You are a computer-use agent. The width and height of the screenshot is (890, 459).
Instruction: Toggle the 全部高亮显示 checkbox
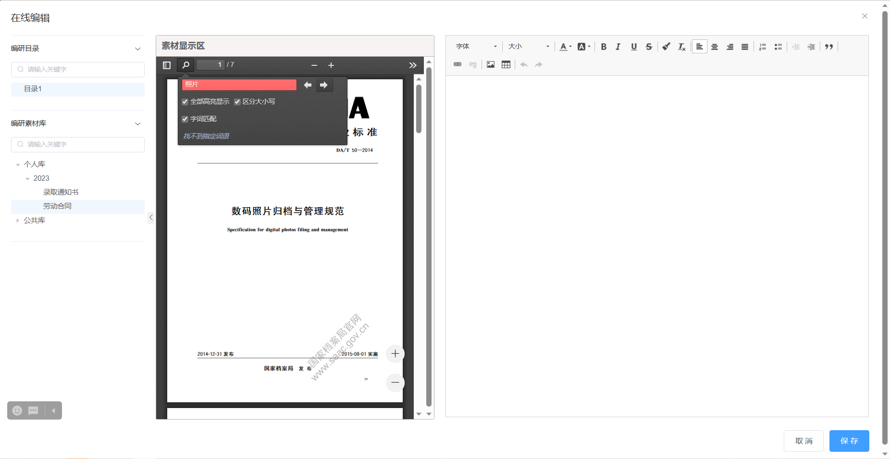(185, 102)
